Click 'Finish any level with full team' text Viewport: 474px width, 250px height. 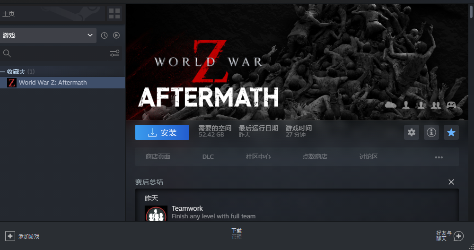coord(213,216)
